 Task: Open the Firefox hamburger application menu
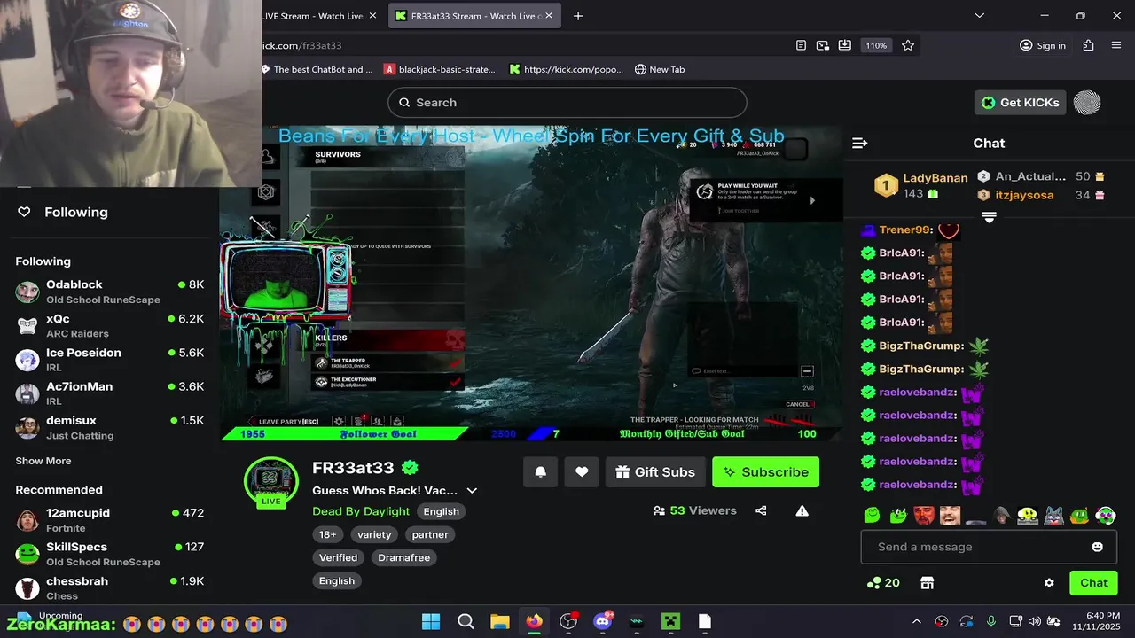1116,45
